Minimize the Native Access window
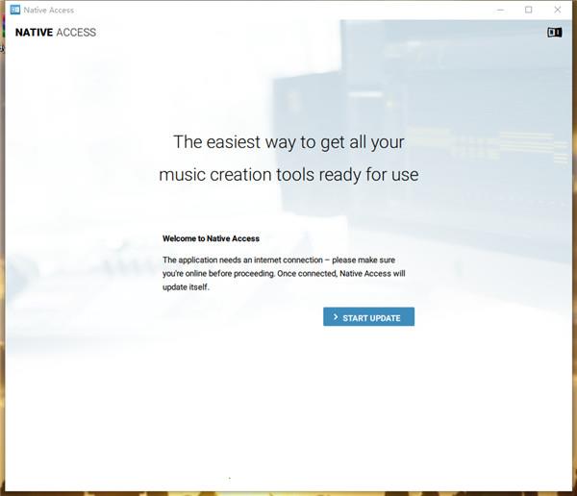This screenshot has width=577, height=496. click(500, 10)
